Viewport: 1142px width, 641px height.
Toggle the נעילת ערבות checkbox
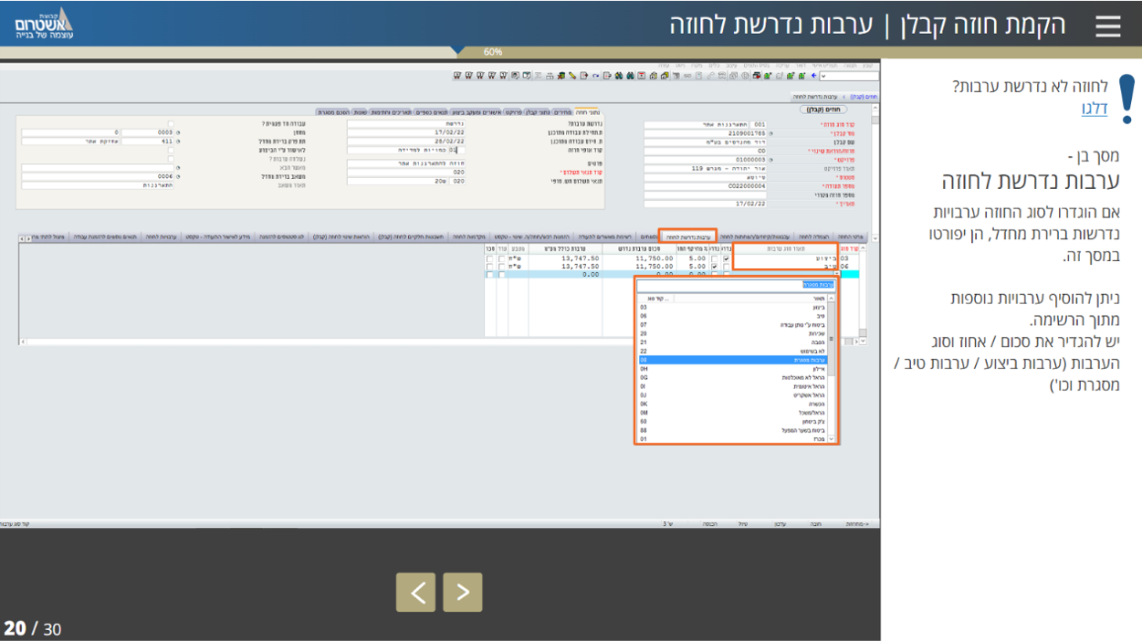click(x=171, y=159)
